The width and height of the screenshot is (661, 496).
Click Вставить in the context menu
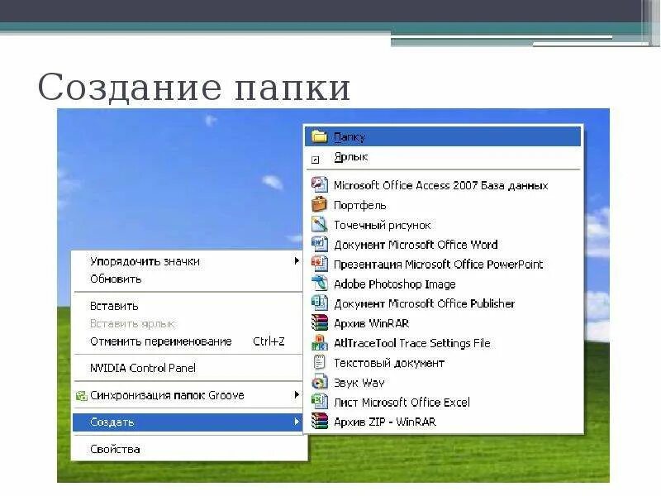coord(188,306)
